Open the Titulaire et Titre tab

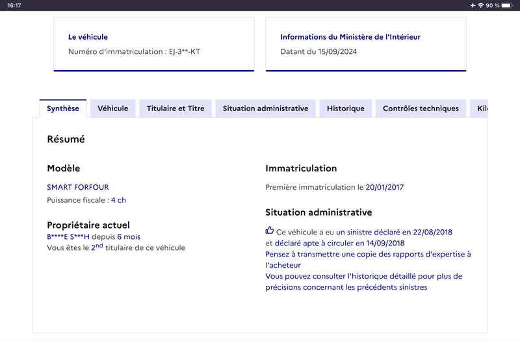point(175,108)
